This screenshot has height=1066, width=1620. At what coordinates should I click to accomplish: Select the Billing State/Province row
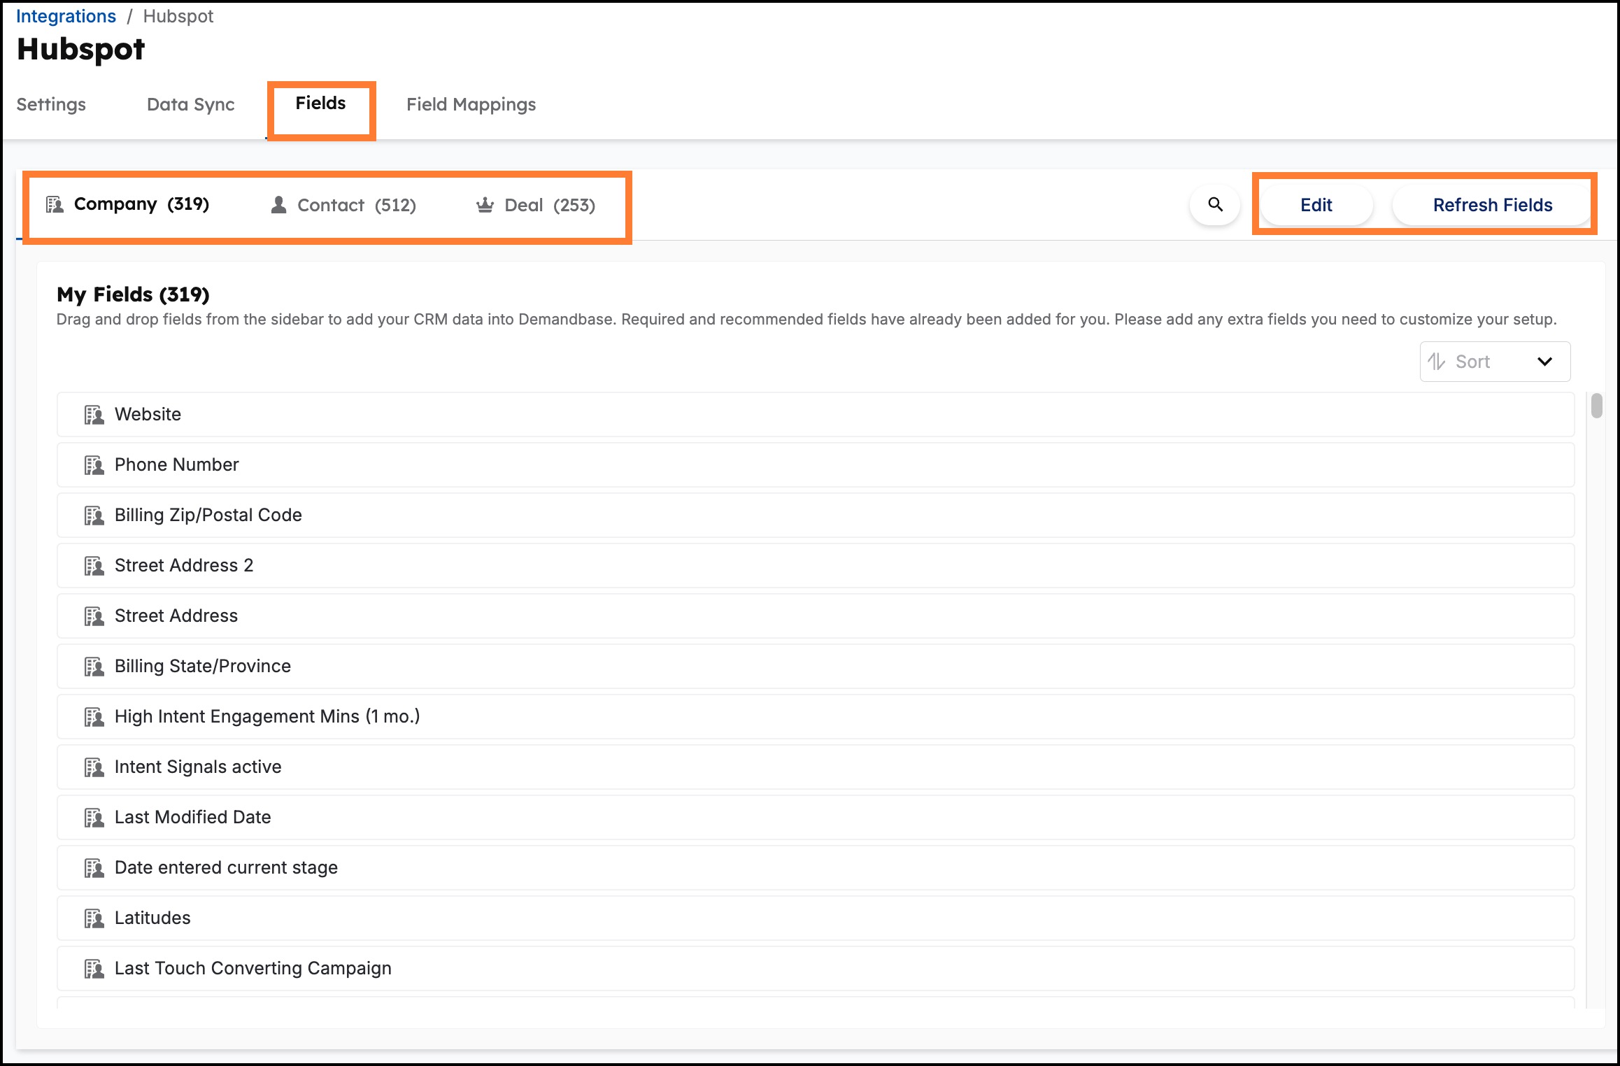(816, 667)
